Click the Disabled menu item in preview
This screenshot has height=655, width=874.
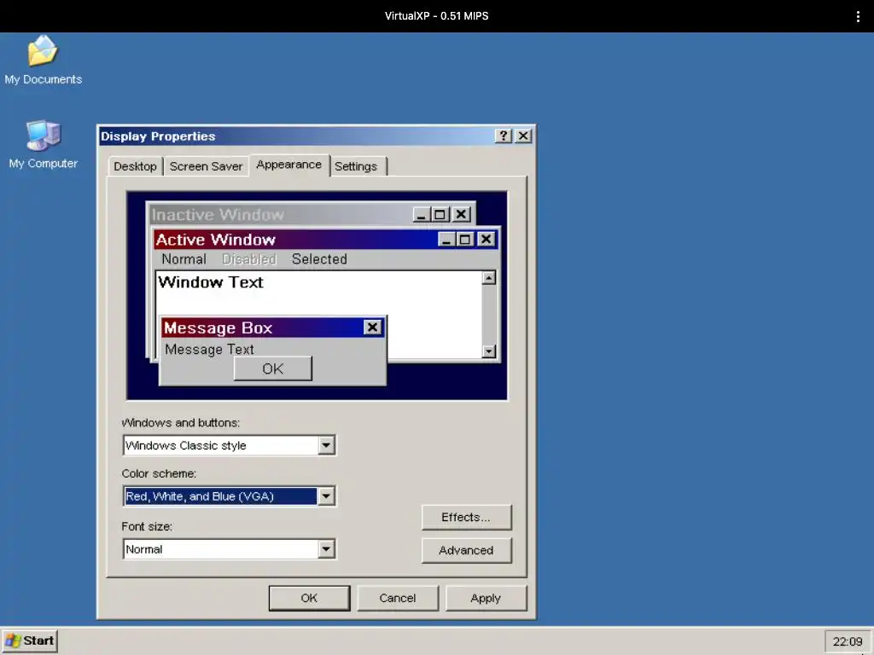pyautogui.click(x=249, y=259)
